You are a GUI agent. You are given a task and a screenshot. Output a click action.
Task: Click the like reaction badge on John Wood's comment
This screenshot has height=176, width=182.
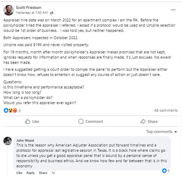click(165, 171)
